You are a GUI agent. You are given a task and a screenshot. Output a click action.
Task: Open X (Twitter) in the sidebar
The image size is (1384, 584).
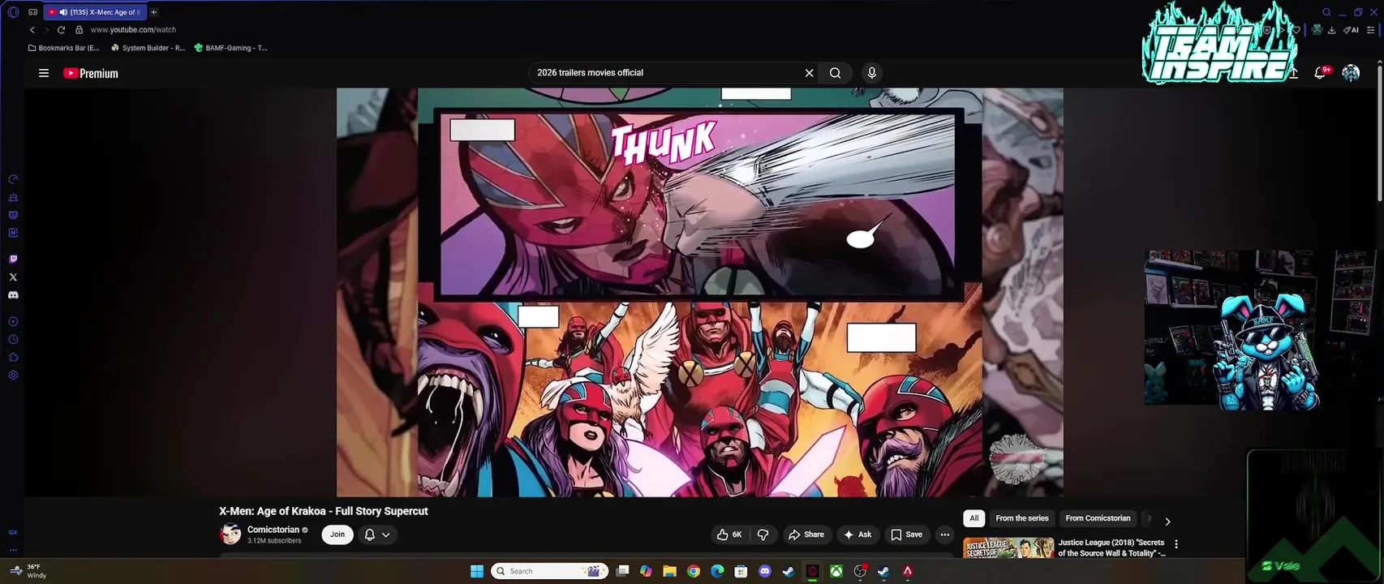13,277
